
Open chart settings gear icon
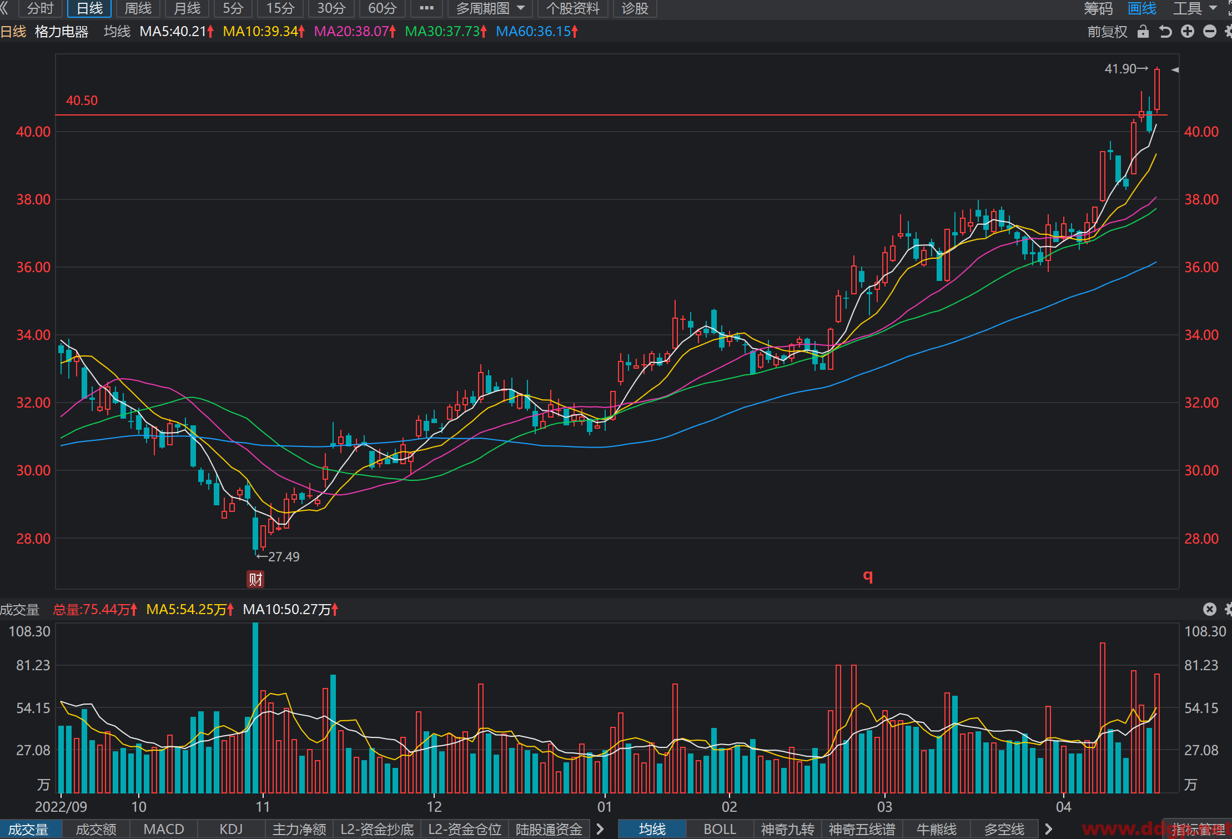click(x=1228, y=32)
